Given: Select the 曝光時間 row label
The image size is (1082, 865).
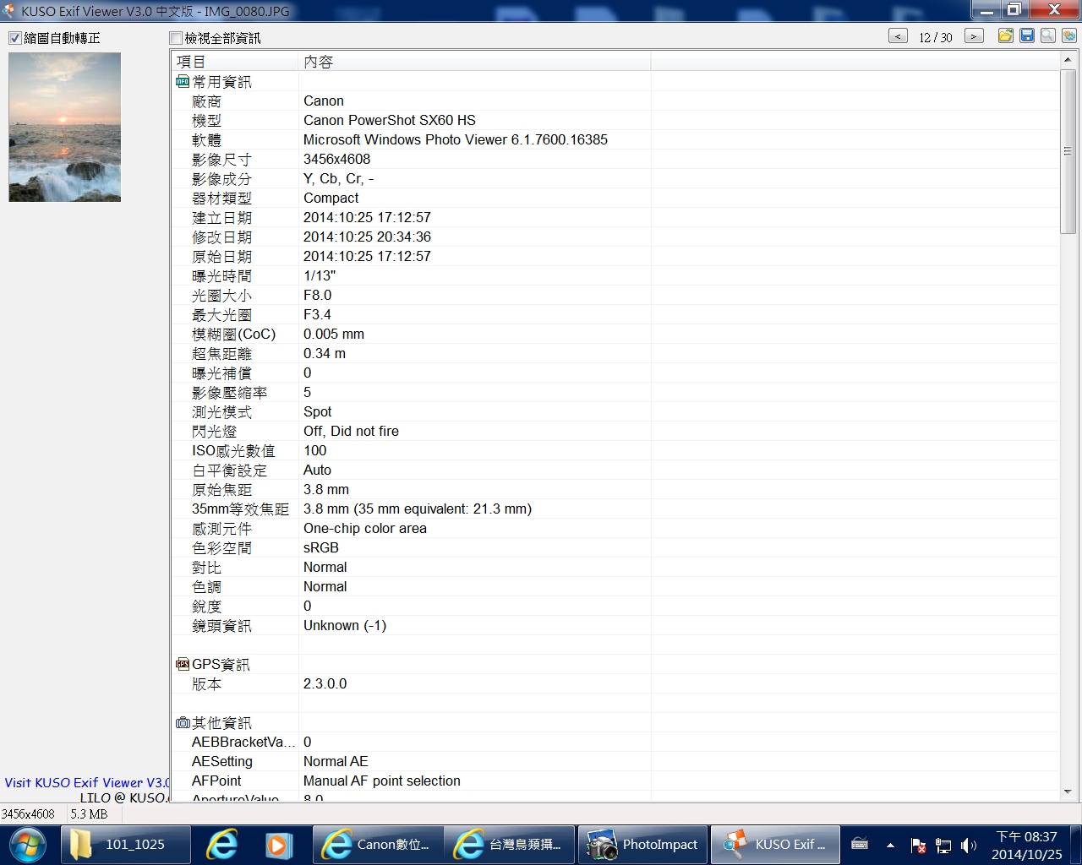Looking at the screenshot, I should pos(221,276).
